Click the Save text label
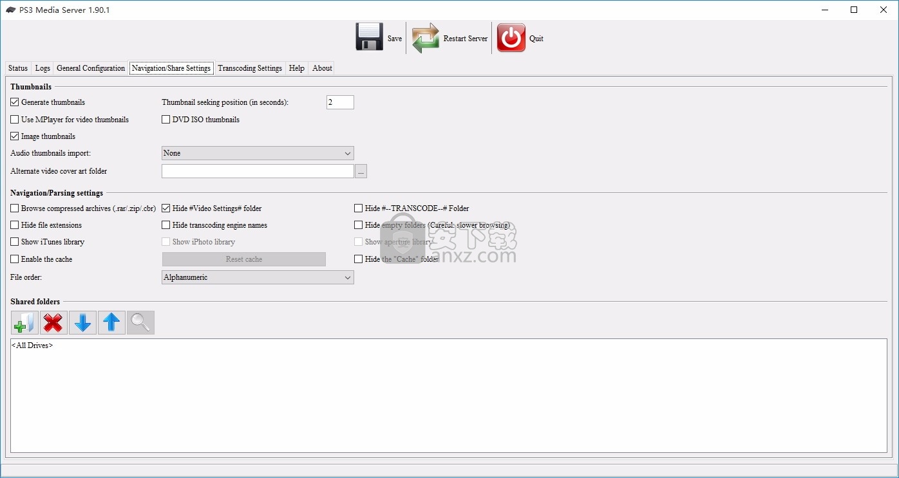Image resolution: width=899 pixels, height=478 pixels. [395, 39]
